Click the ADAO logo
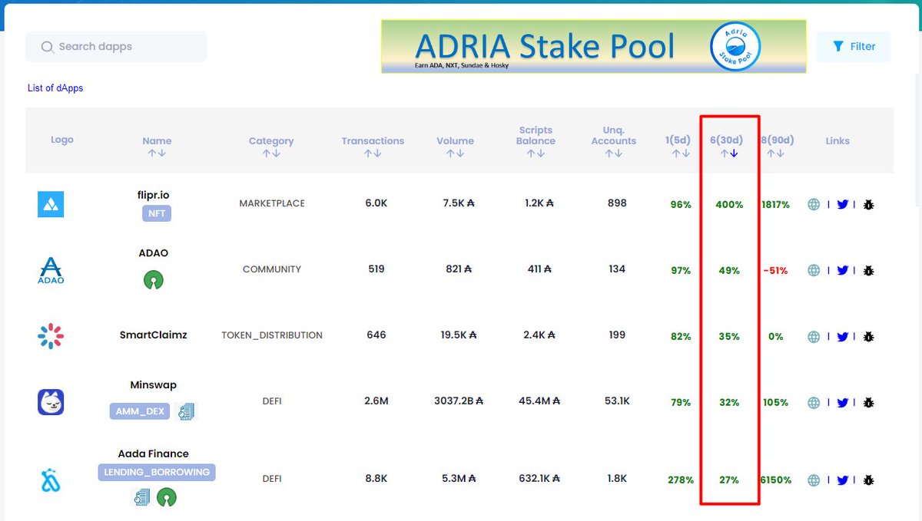922x521 pixels. coord(51,270)
